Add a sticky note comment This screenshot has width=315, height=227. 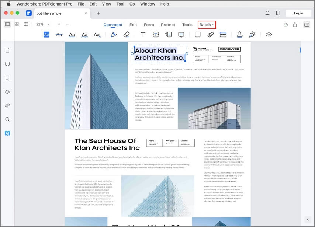point(181,35)
